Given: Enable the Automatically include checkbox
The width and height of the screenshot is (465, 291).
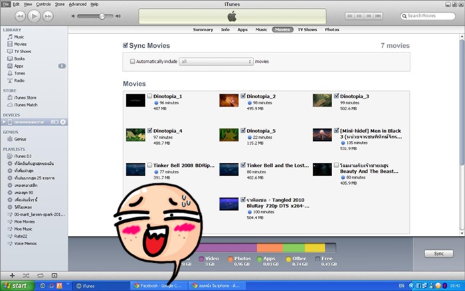Looking at the screenshot, I should pyautogui.click(x=132, y=61).
